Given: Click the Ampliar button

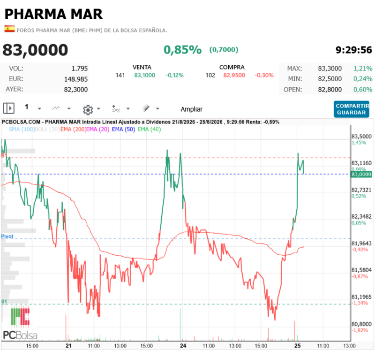Looking at the screenshot, I should [192, 109].
